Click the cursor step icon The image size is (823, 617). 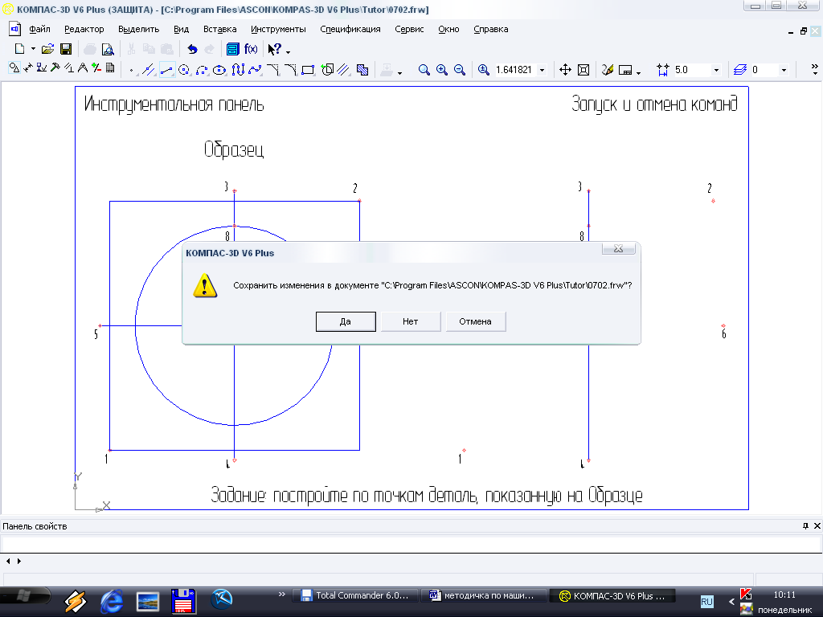[x=663, y=70]
